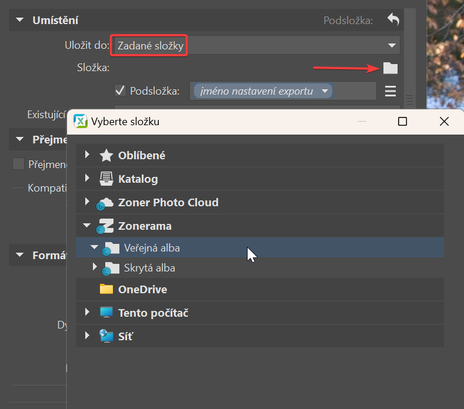Select the Skrytá alba folder
Image resolution: width=464 pixels, height=409 pixels.
(260, 267)
